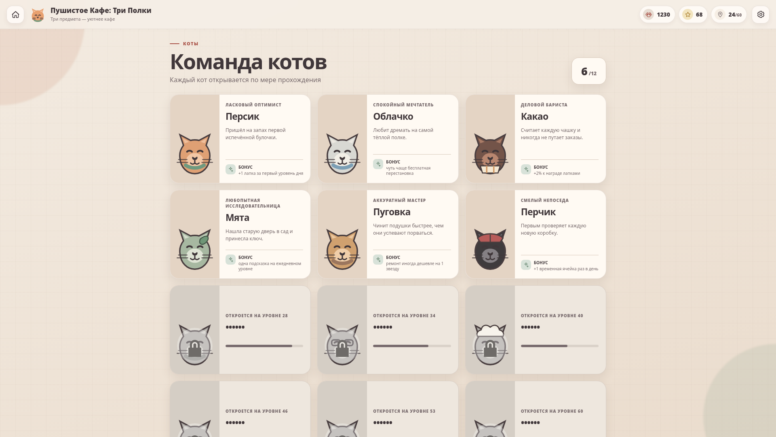Click locked cat for level 28

(x=195, y=345)
